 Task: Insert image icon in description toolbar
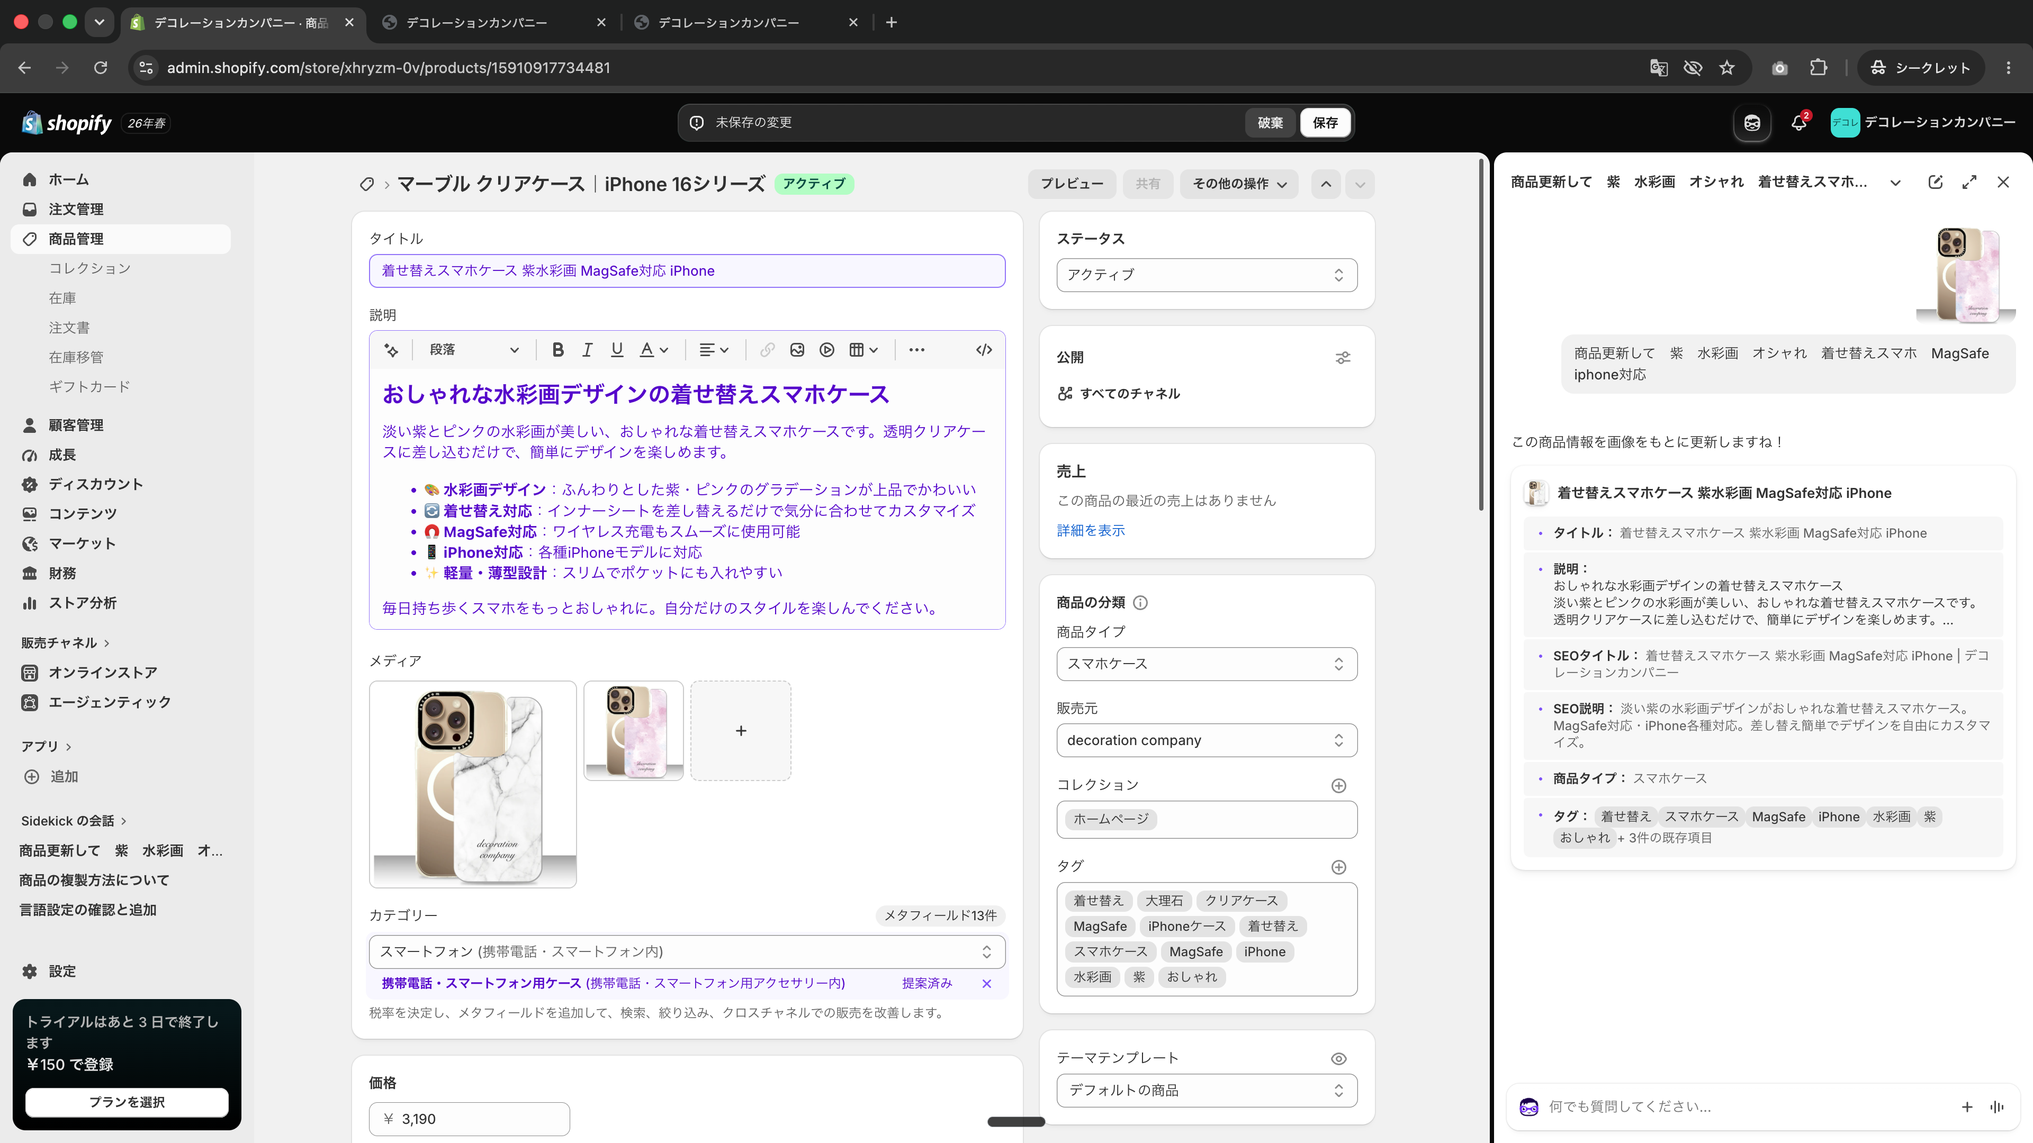[796, 349]
